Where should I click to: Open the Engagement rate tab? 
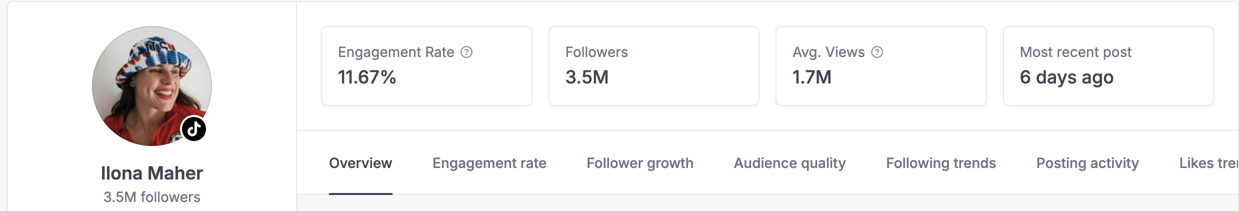click(x=489, y=163)
